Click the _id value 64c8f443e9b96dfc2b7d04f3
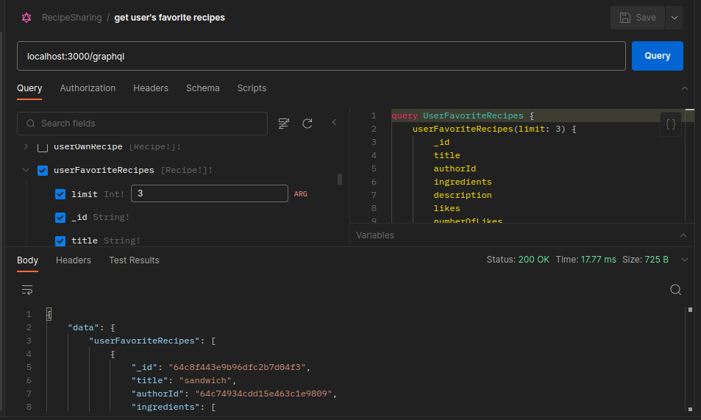Screen dimensions: 701x420 pyautogui.click(x=237, y=367)
